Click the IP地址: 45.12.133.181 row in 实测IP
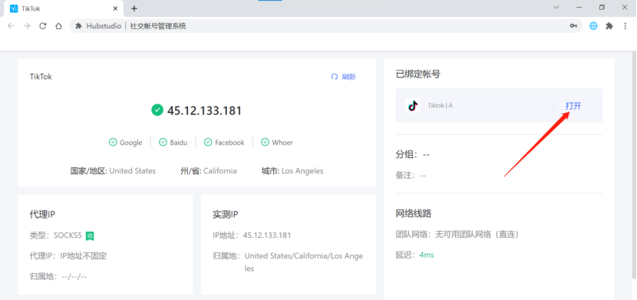The height and width of the screenshot is (300, 637). click(x=252, y=235)
